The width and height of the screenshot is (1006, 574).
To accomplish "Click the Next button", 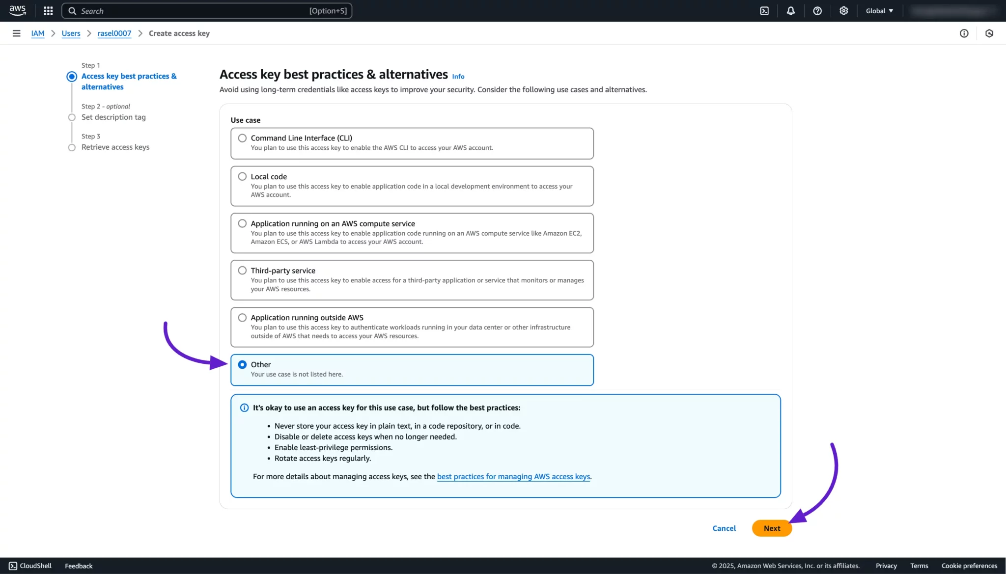I will [772, 528].
